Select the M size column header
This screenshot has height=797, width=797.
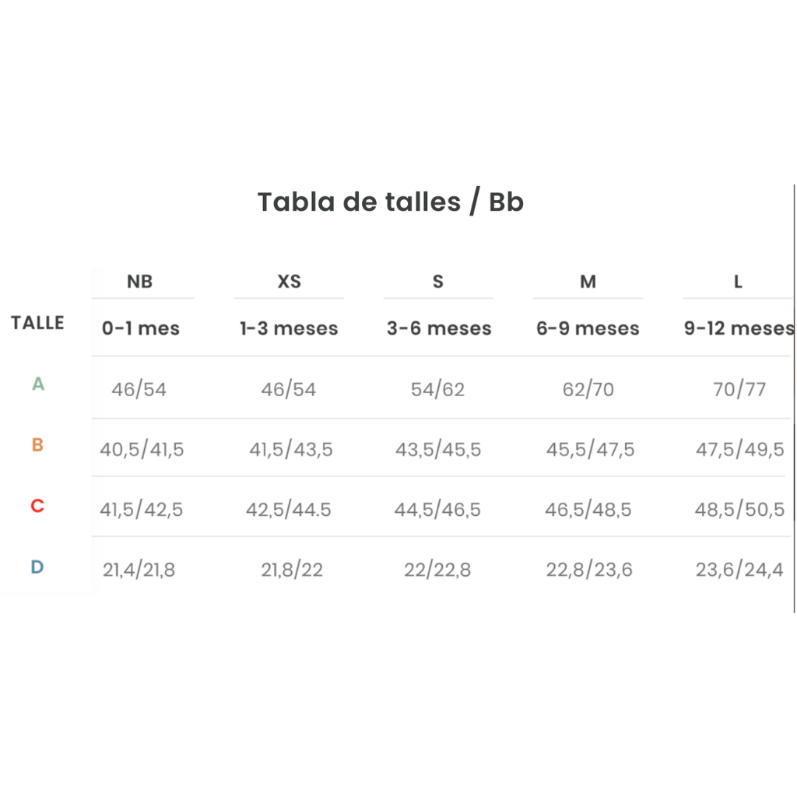click(x=588, y=282)
